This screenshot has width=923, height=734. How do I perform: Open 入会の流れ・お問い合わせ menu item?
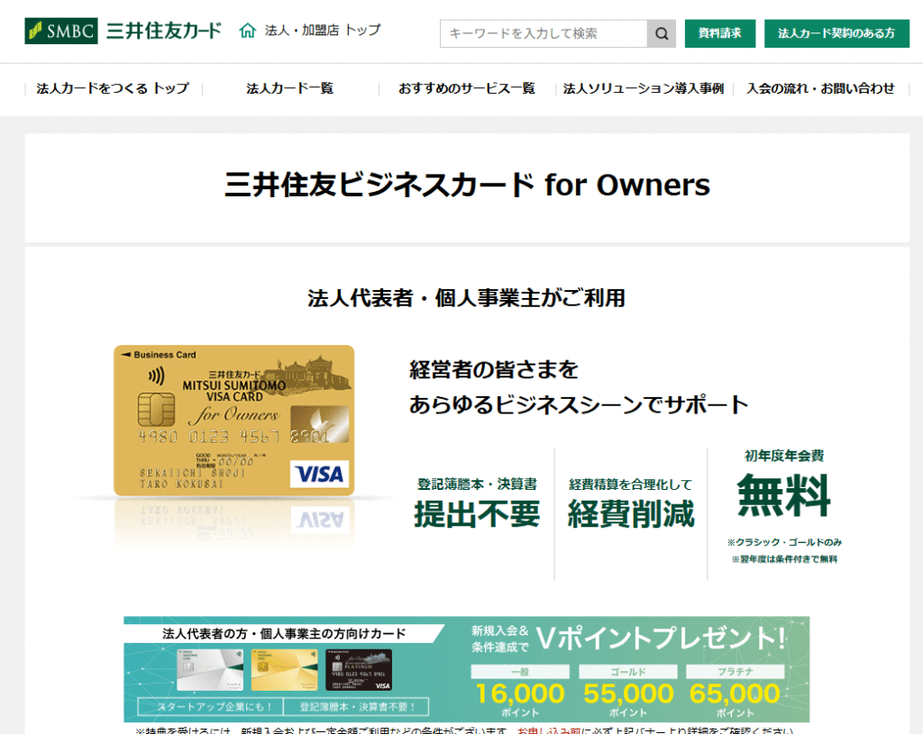tap(820, 88)
